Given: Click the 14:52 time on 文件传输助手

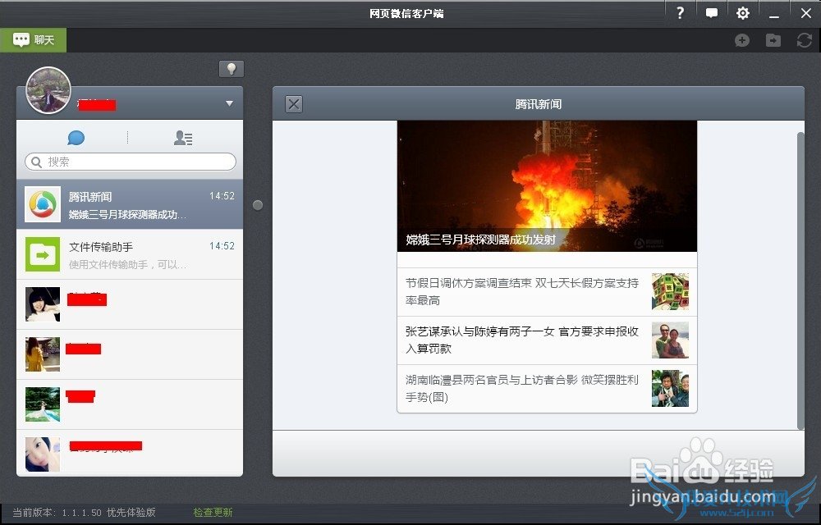Looking at the screenshot, I should pos(222,246).
